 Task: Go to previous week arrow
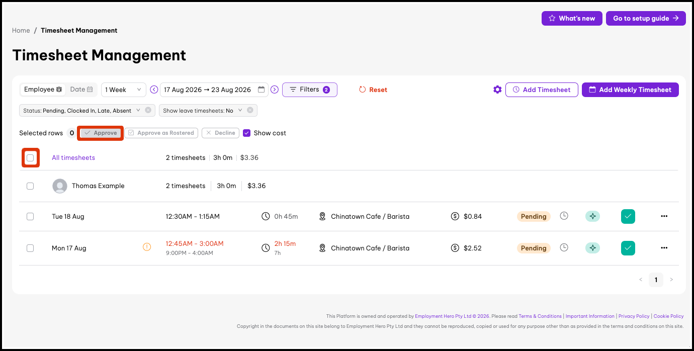[154, 90]
